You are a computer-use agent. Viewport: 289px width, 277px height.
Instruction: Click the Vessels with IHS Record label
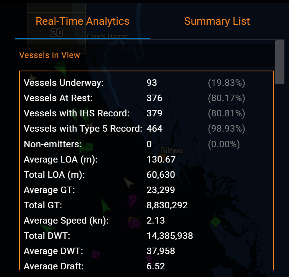(x=76, y=113)
